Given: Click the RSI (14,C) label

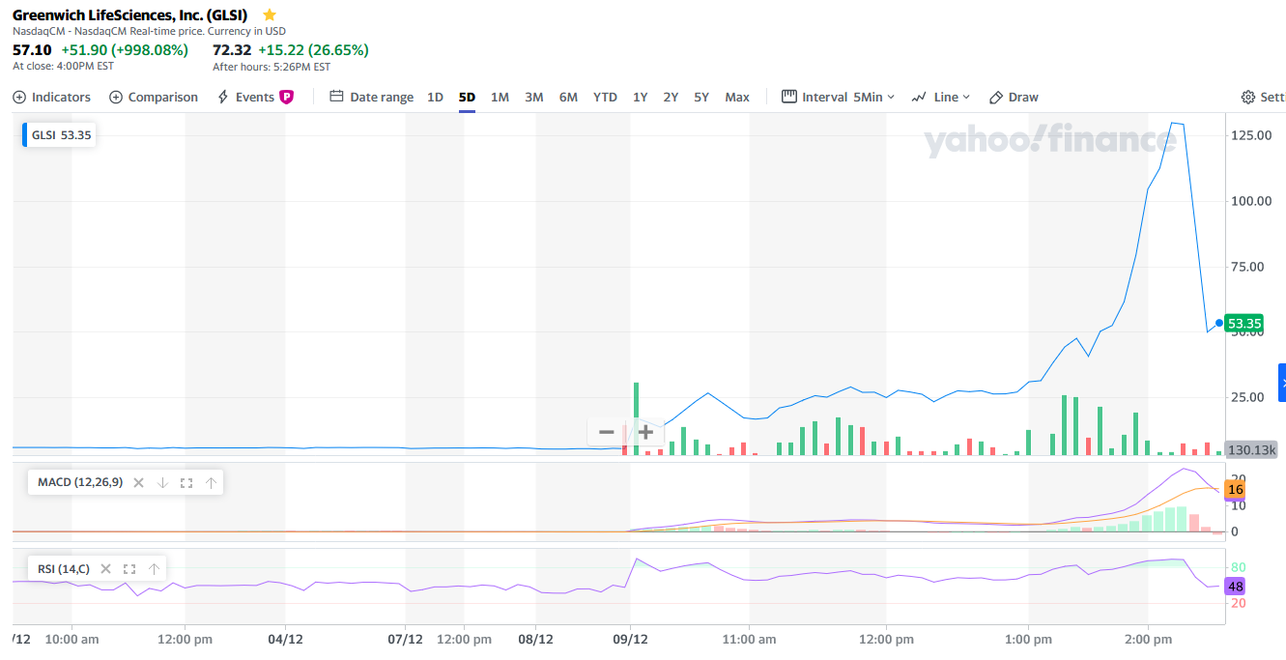Looking at the screenshot, I should click(64, 569).
